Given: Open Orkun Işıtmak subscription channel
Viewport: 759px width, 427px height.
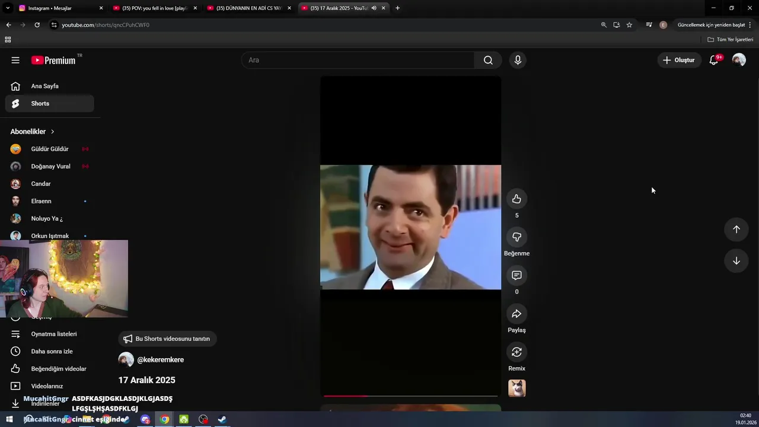Looking at the screenshot, I should tap(50, 235).
